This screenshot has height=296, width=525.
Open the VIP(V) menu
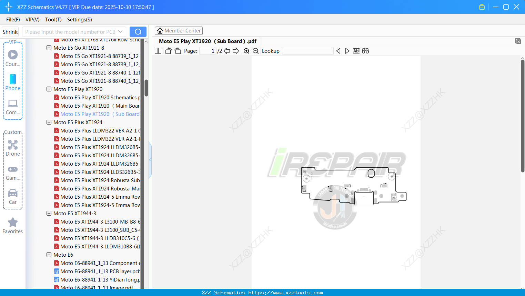coord(32,20)
